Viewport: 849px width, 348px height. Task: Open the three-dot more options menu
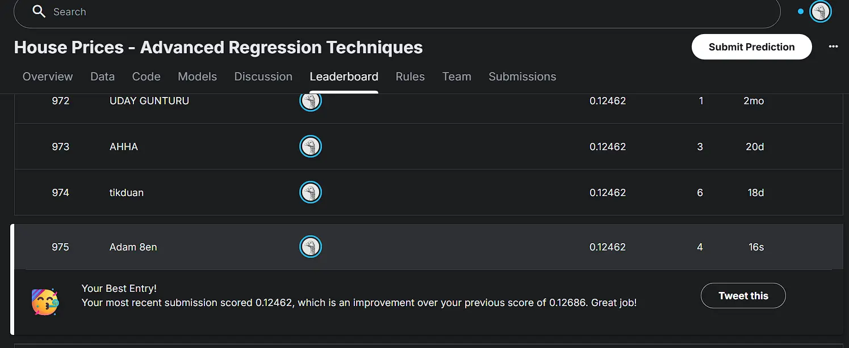[x=833, y=46]
